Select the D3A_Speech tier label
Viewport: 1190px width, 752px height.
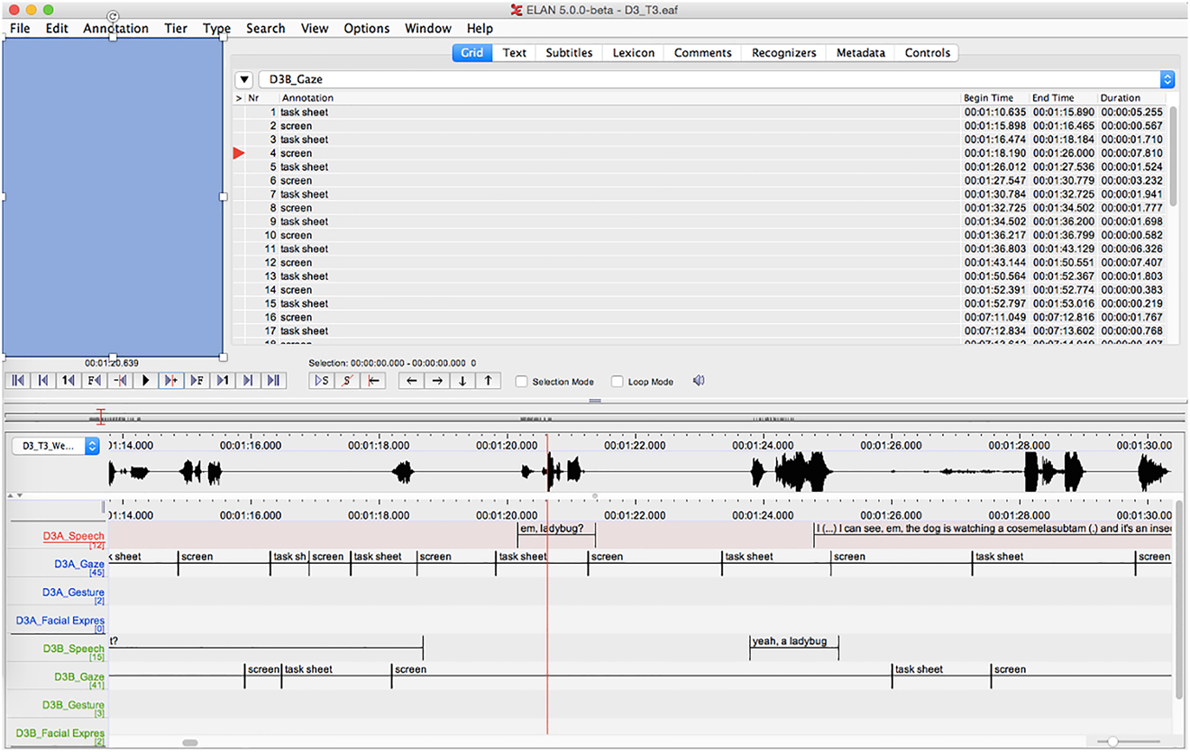tap(74, 537)
